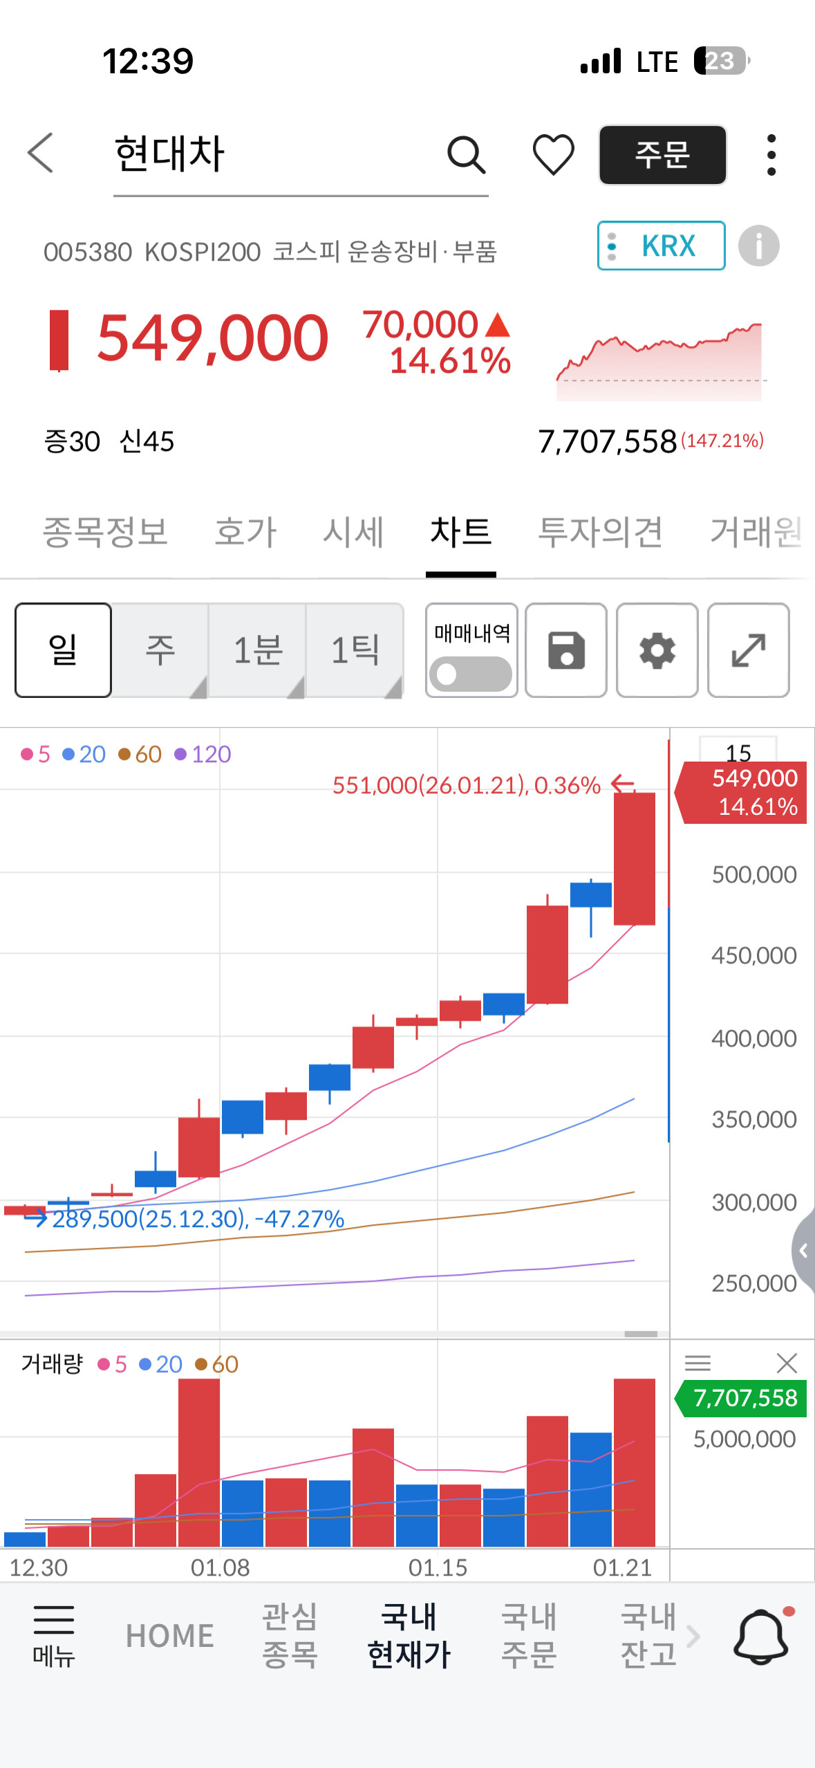Tap the 01.15 date axis label
This screenshot has width=815, height=1768.
click(x=438, y=1567)
